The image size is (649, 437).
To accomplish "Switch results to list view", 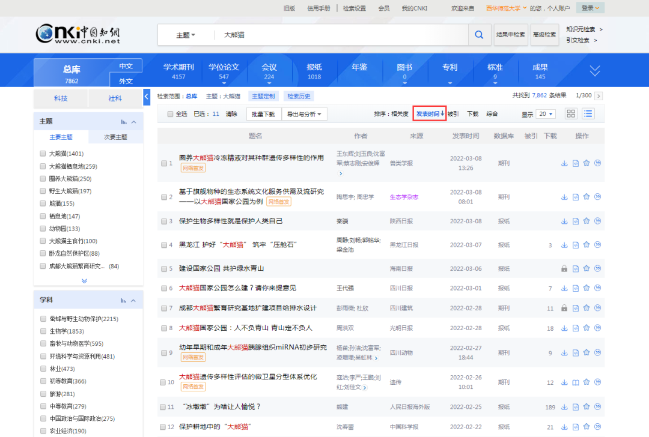I will [x=587, y=113].
